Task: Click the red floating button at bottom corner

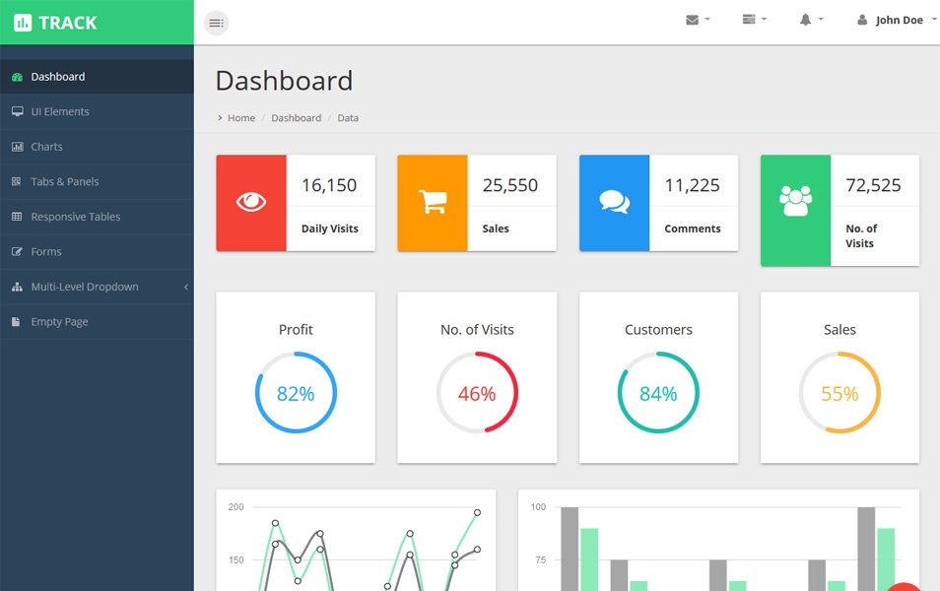Action: click(904, 586)
